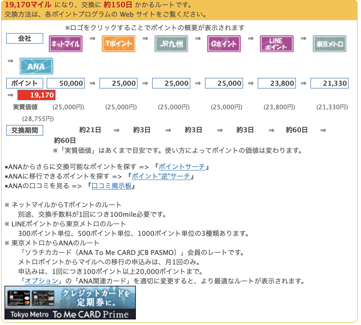Click the ネットマイル logo
The width and height of the screenshot is (361, 325).
66,44
